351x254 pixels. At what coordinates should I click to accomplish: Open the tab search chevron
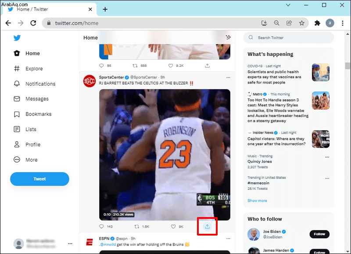pos(288,5)
